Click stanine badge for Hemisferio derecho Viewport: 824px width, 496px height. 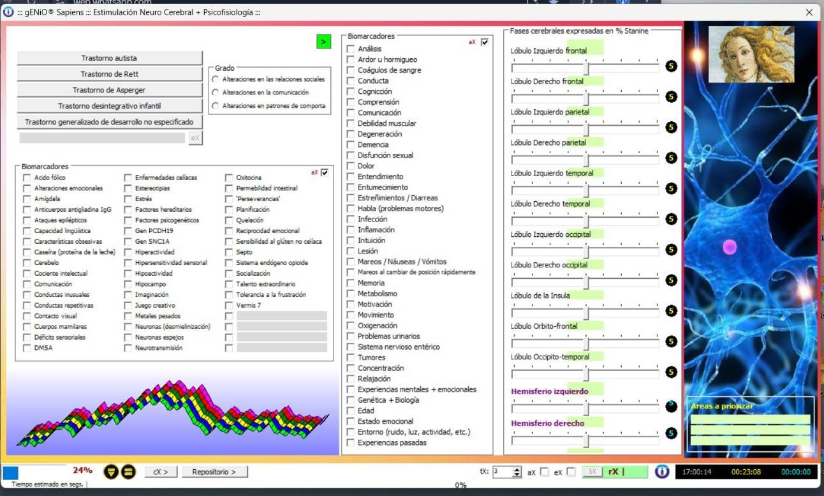pyautogui.click(x=671, y=433)
